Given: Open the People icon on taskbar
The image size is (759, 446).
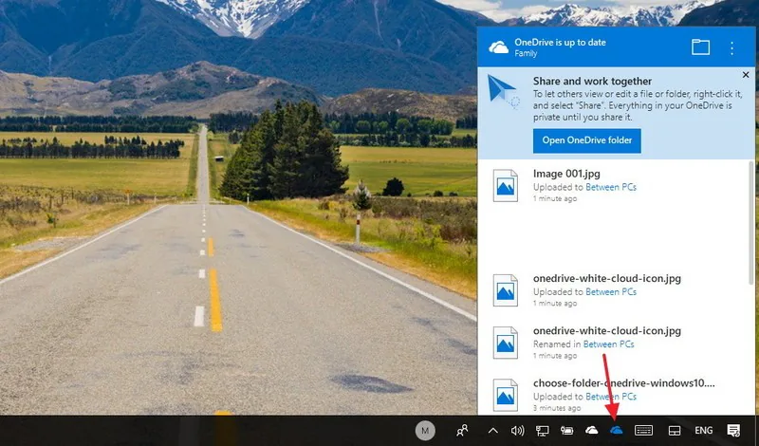Looking at the screenshot, I should coord(462,430).
